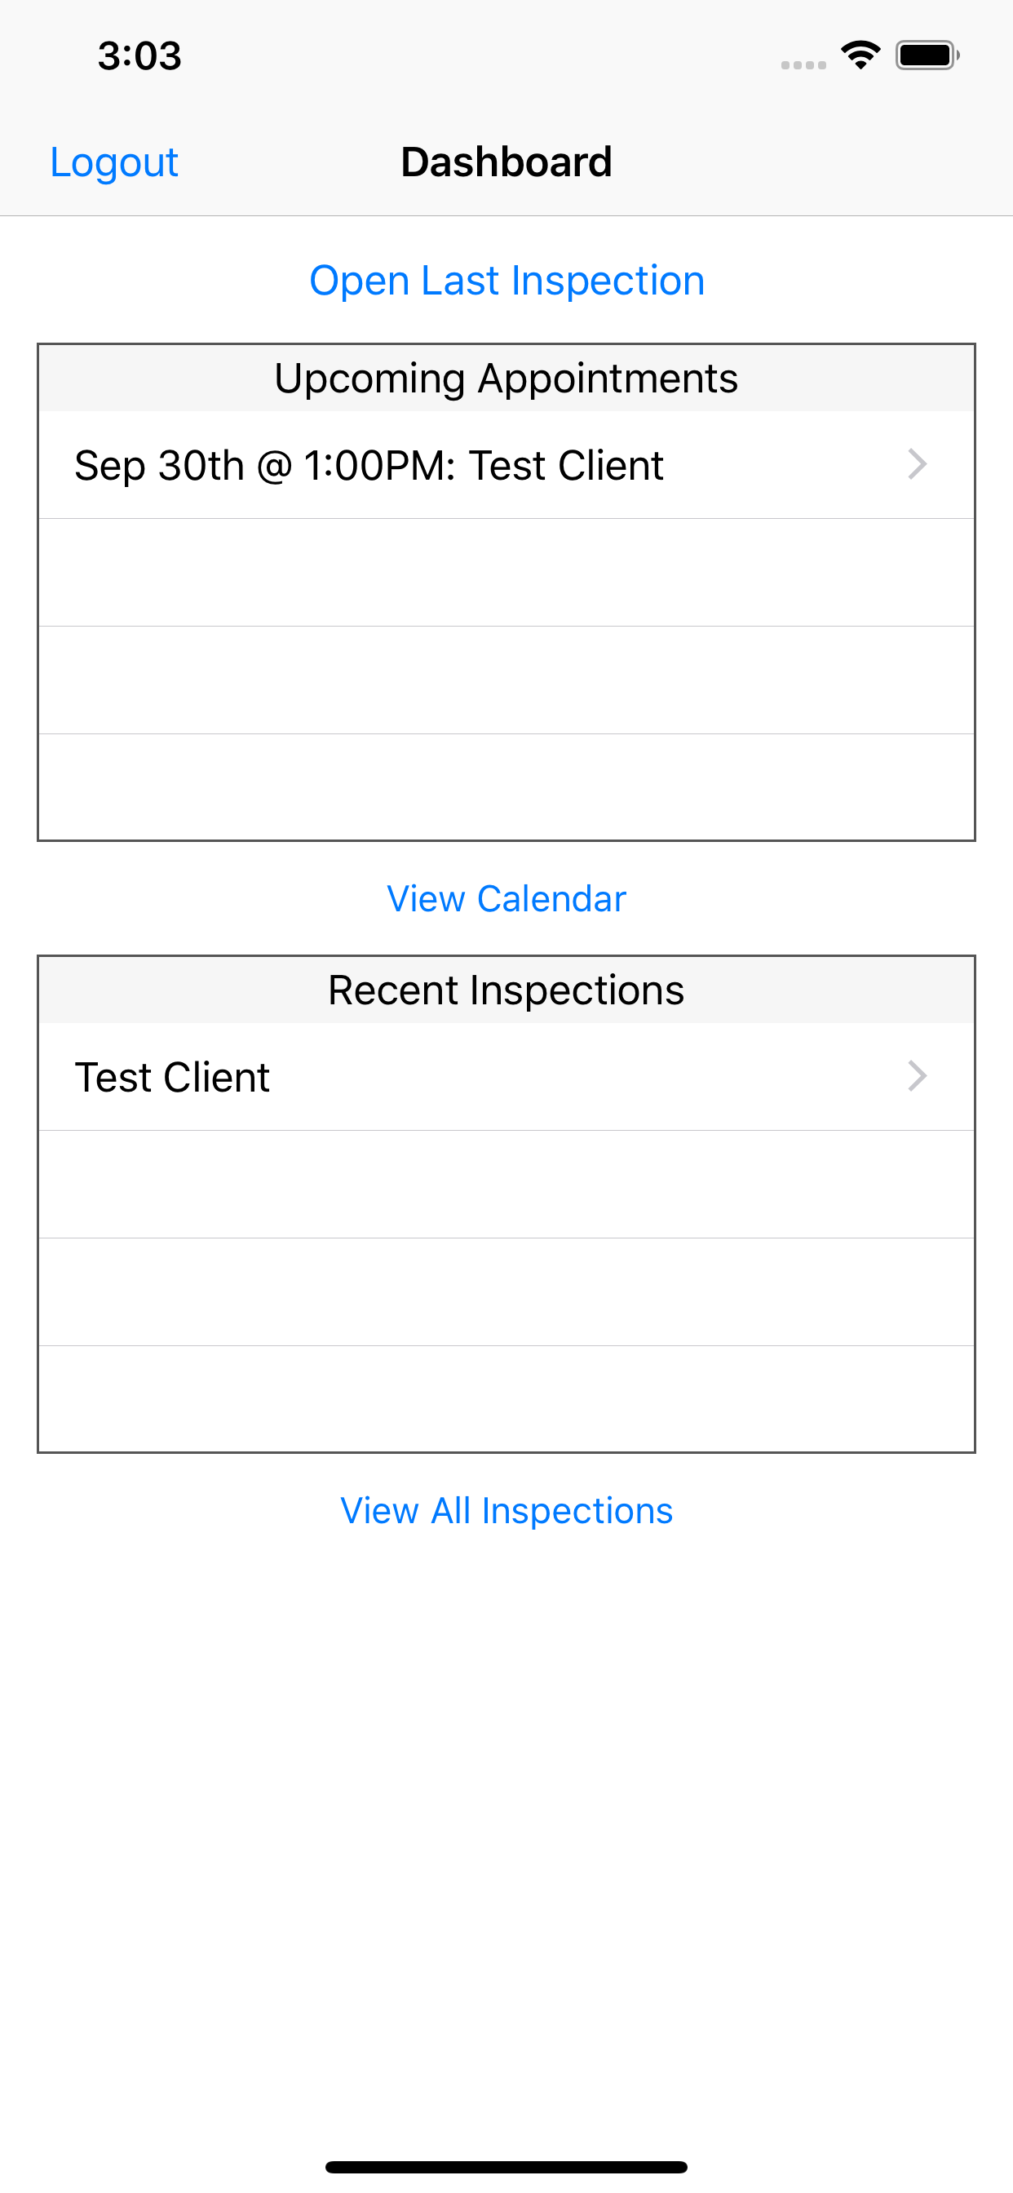Tap the home indicator bar
The height and width of the screenshot is (2193, 1013).
pos(506,2166)
